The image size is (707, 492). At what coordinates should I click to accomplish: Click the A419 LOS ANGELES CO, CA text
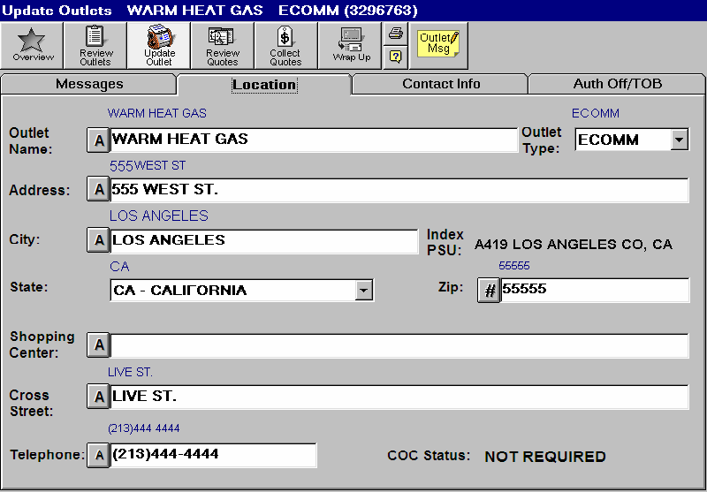[x=574, y=245]
